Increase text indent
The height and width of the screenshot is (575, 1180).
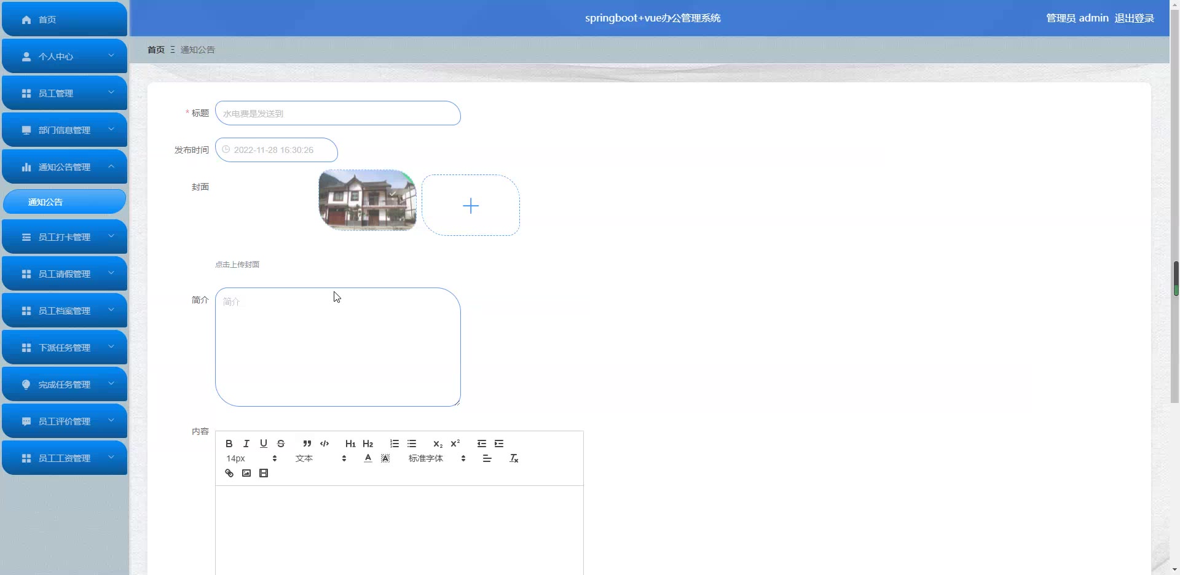click(x=498, y=444)
